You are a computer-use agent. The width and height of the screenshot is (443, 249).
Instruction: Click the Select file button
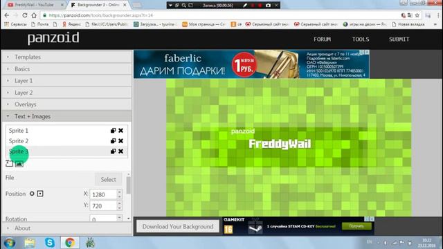pyautogui.click(x=108, y=179)
